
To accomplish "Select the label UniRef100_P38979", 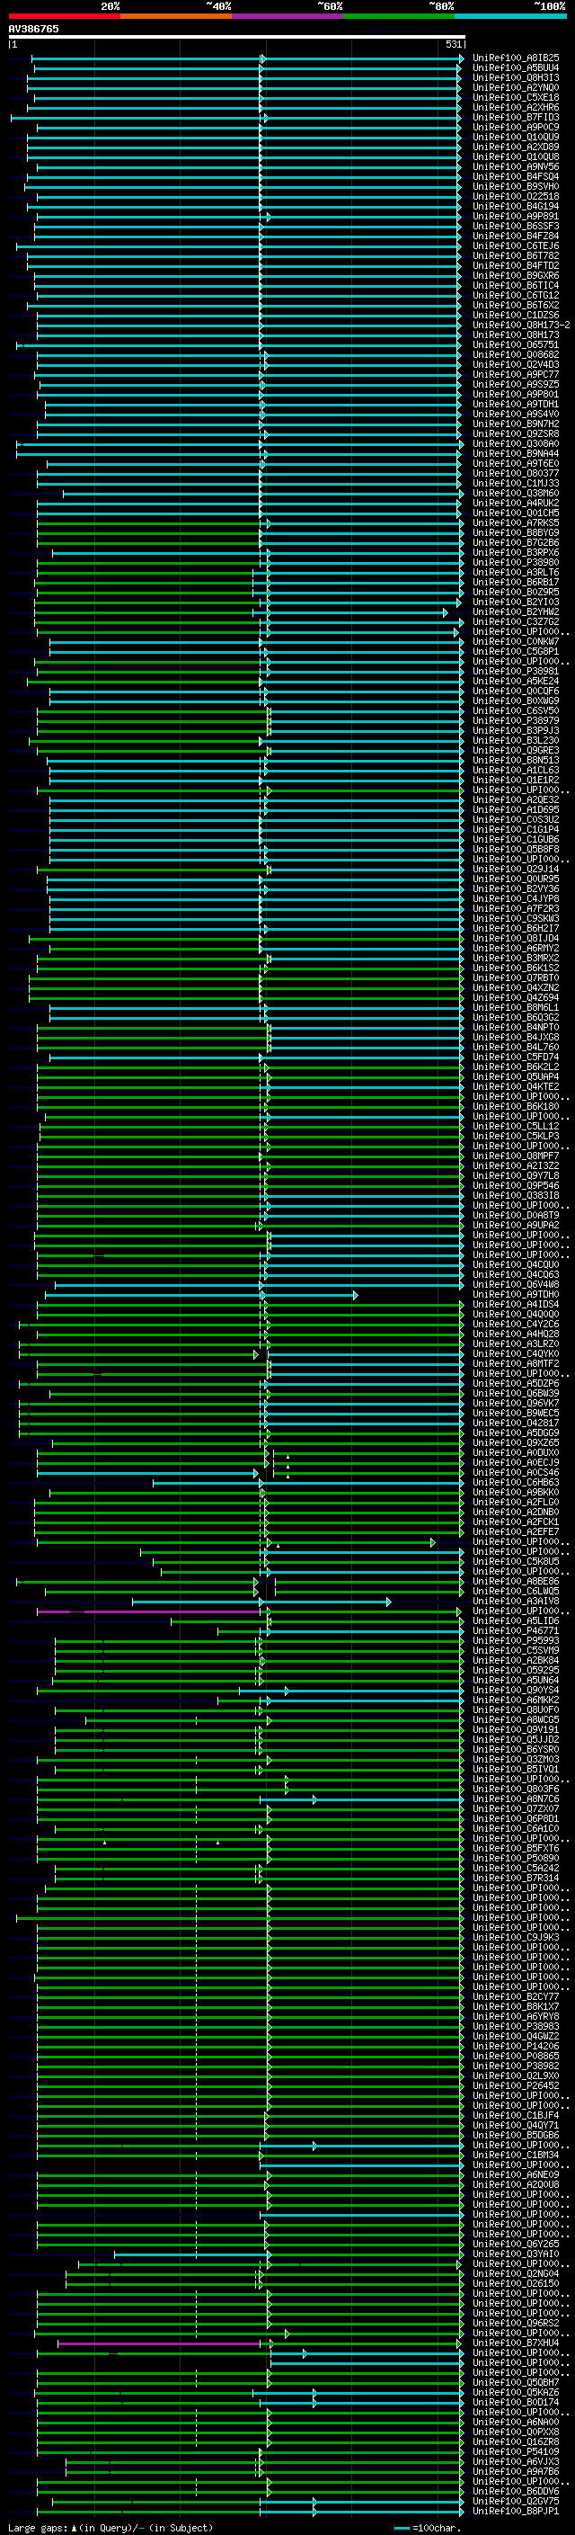I will (516, 720).
